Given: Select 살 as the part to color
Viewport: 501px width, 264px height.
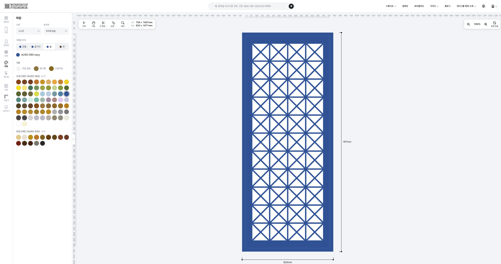Looking at the screenshot, I should 49,47.
